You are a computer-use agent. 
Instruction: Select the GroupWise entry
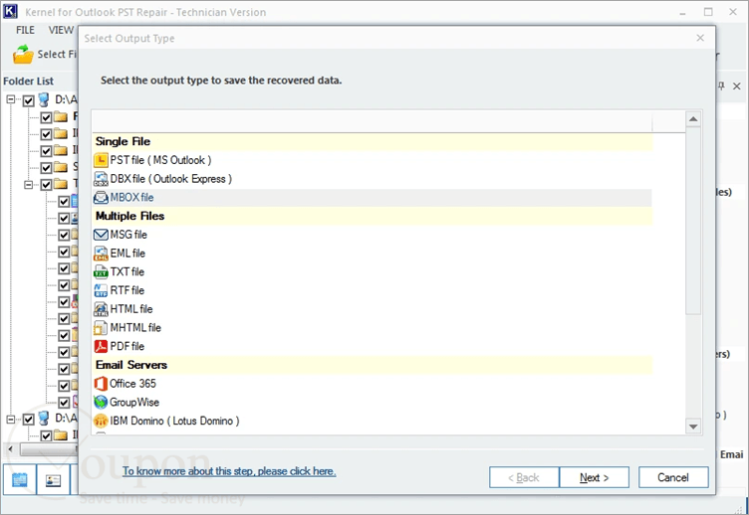(134, 402)
